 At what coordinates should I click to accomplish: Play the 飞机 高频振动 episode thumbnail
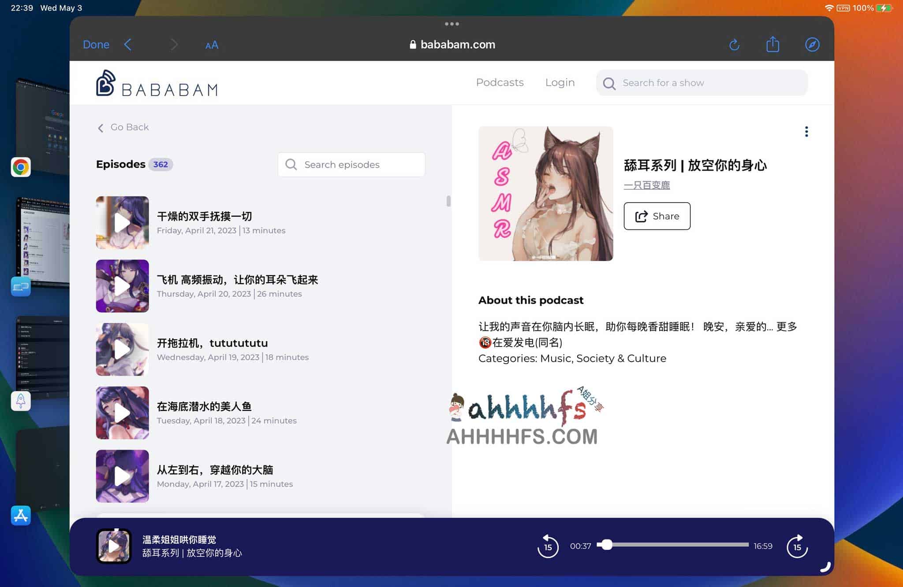[122, 286]
